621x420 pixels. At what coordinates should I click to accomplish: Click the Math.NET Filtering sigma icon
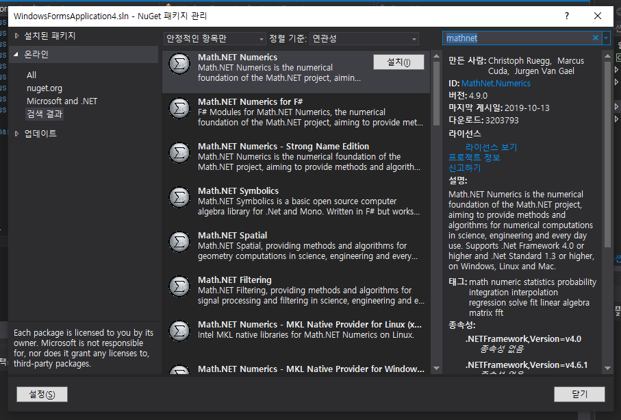click(179, 286)
